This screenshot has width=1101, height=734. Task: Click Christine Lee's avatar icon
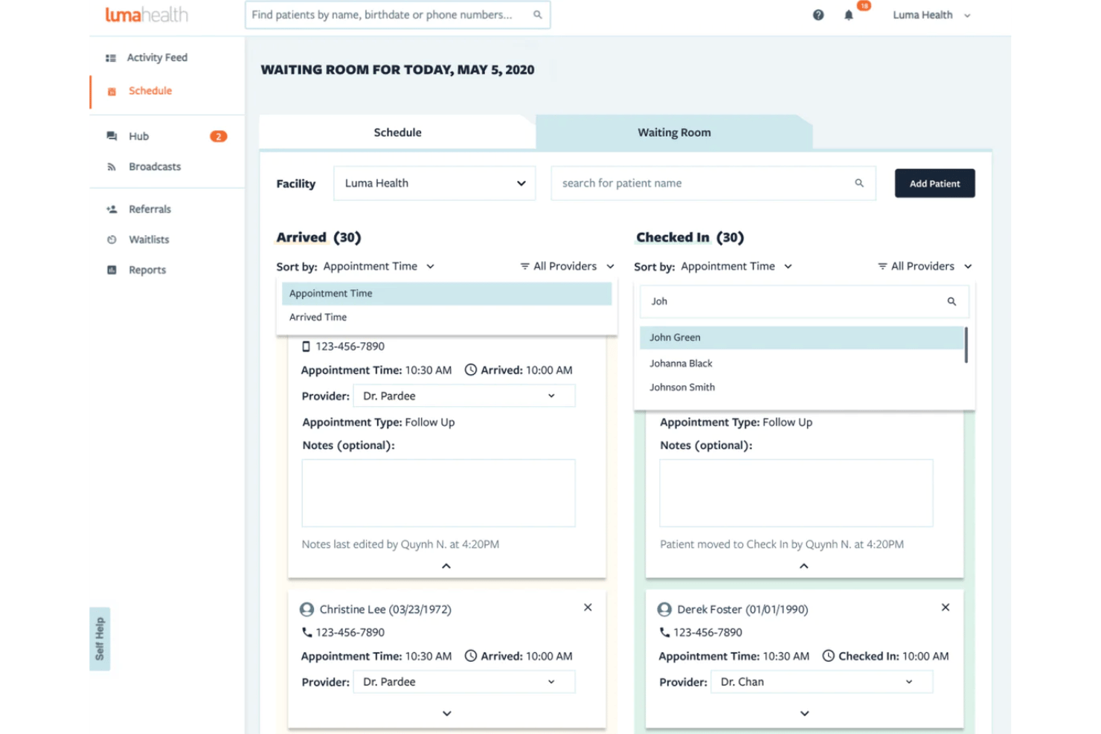(306, 609)
